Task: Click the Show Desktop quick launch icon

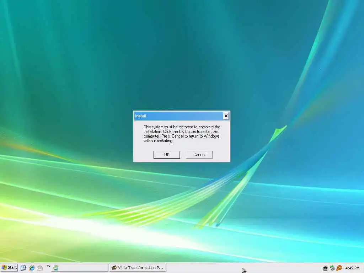Action: 23,268
